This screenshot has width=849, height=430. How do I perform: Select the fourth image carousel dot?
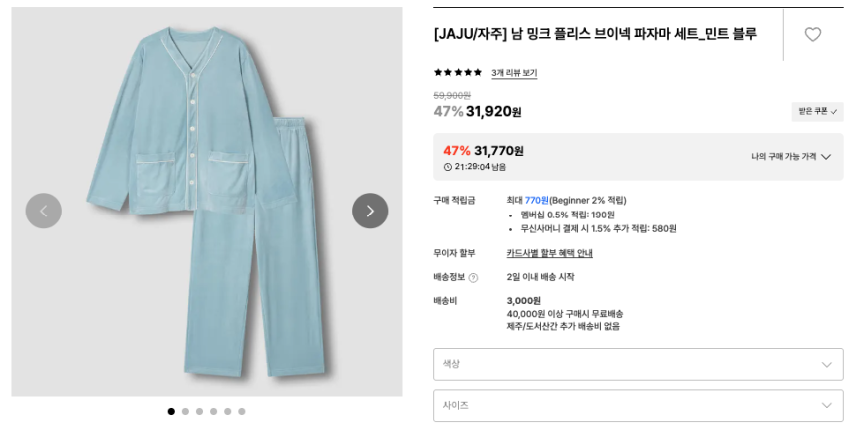point(213,411)
